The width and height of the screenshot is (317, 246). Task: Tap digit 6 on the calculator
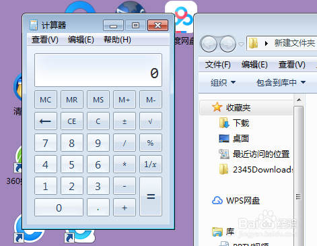[x=98, y=164]
